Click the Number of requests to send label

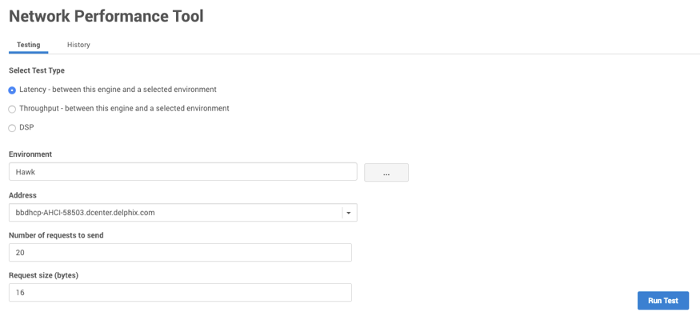coord(56,235)
